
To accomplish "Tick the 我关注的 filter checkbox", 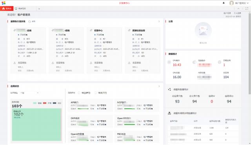I will pos(96,93).
